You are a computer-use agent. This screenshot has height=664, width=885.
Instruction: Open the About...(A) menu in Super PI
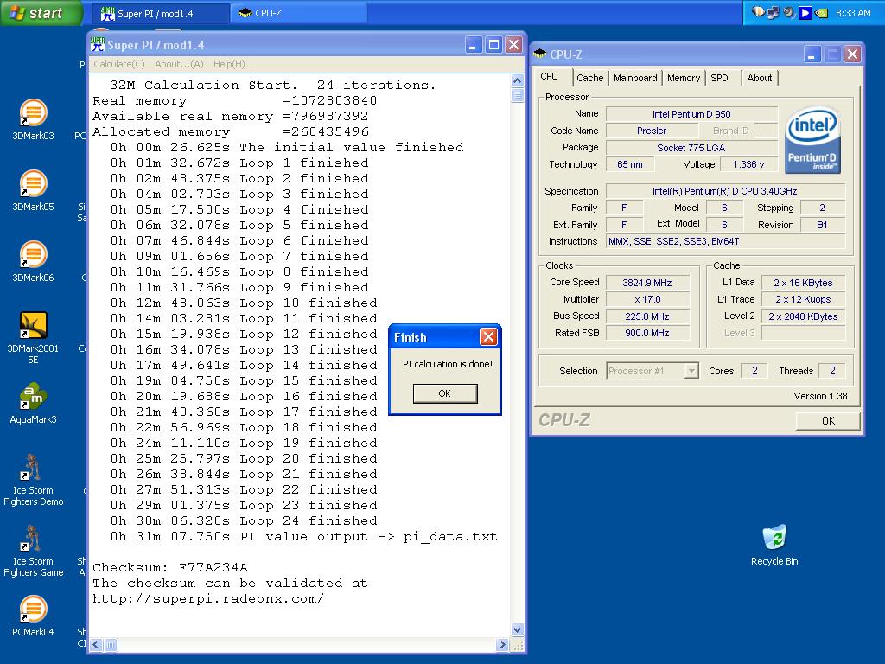[x=180, y=64]
